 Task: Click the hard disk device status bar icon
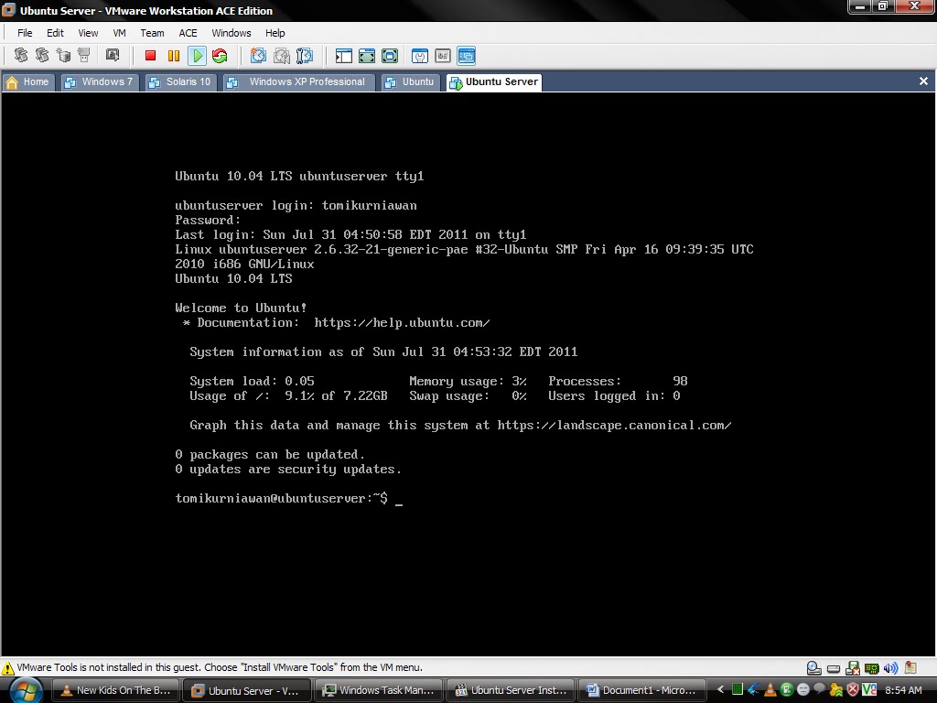834,668
